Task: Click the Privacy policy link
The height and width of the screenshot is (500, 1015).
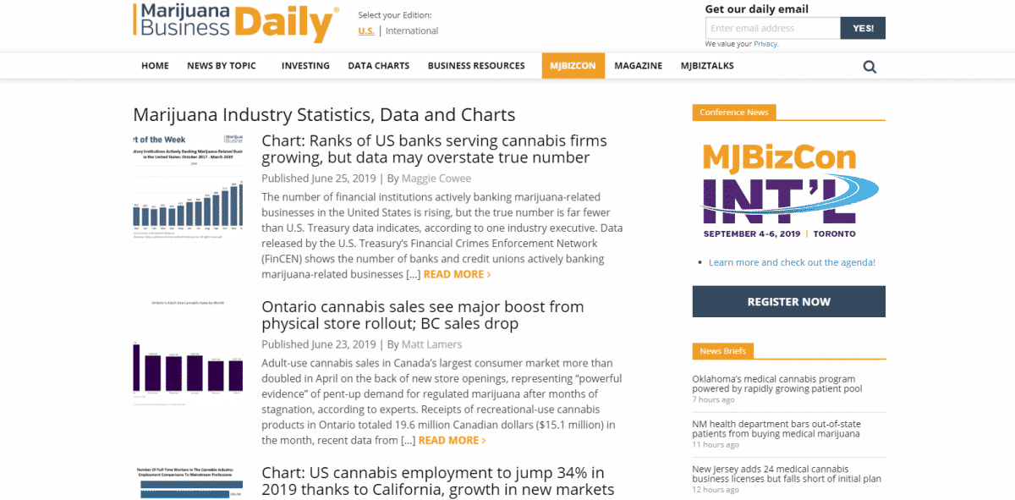Action: click(x=765, y=44)
